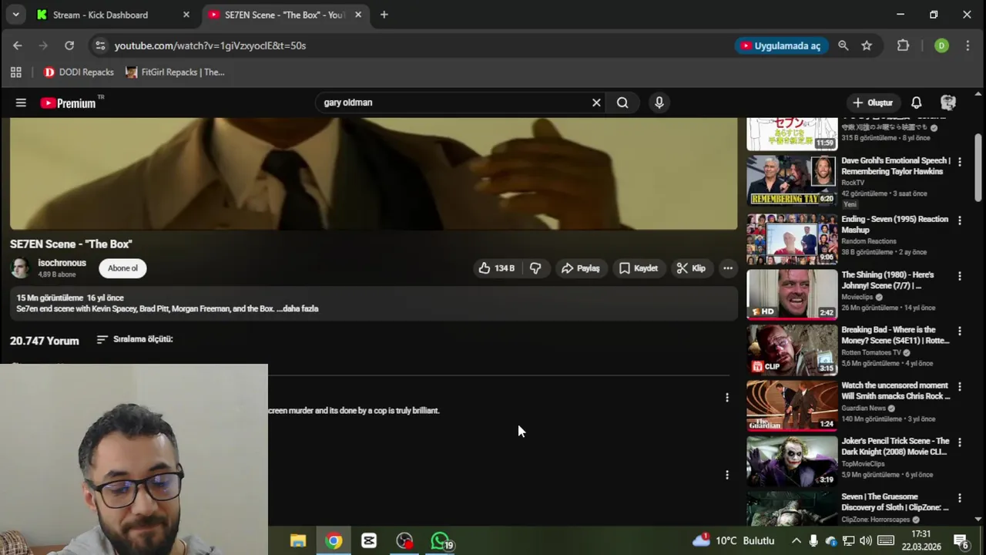Click the Abone ol subscribe button

tap(123, 268)
